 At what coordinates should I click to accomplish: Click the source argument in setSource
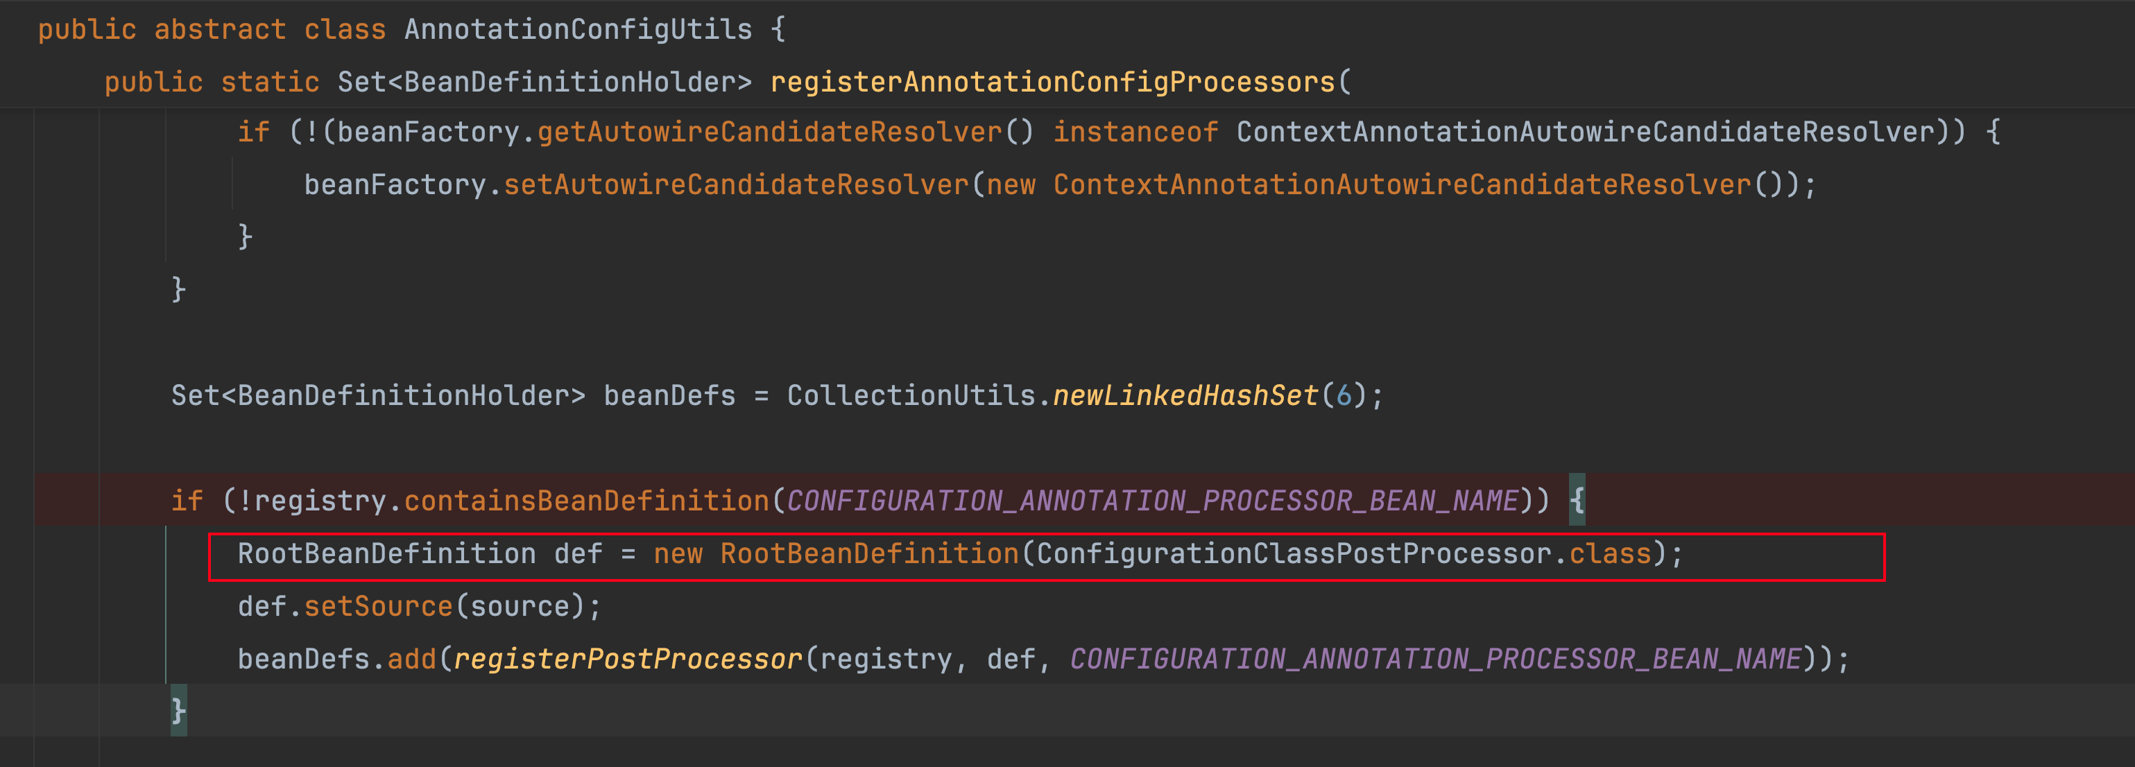[520, 607]
